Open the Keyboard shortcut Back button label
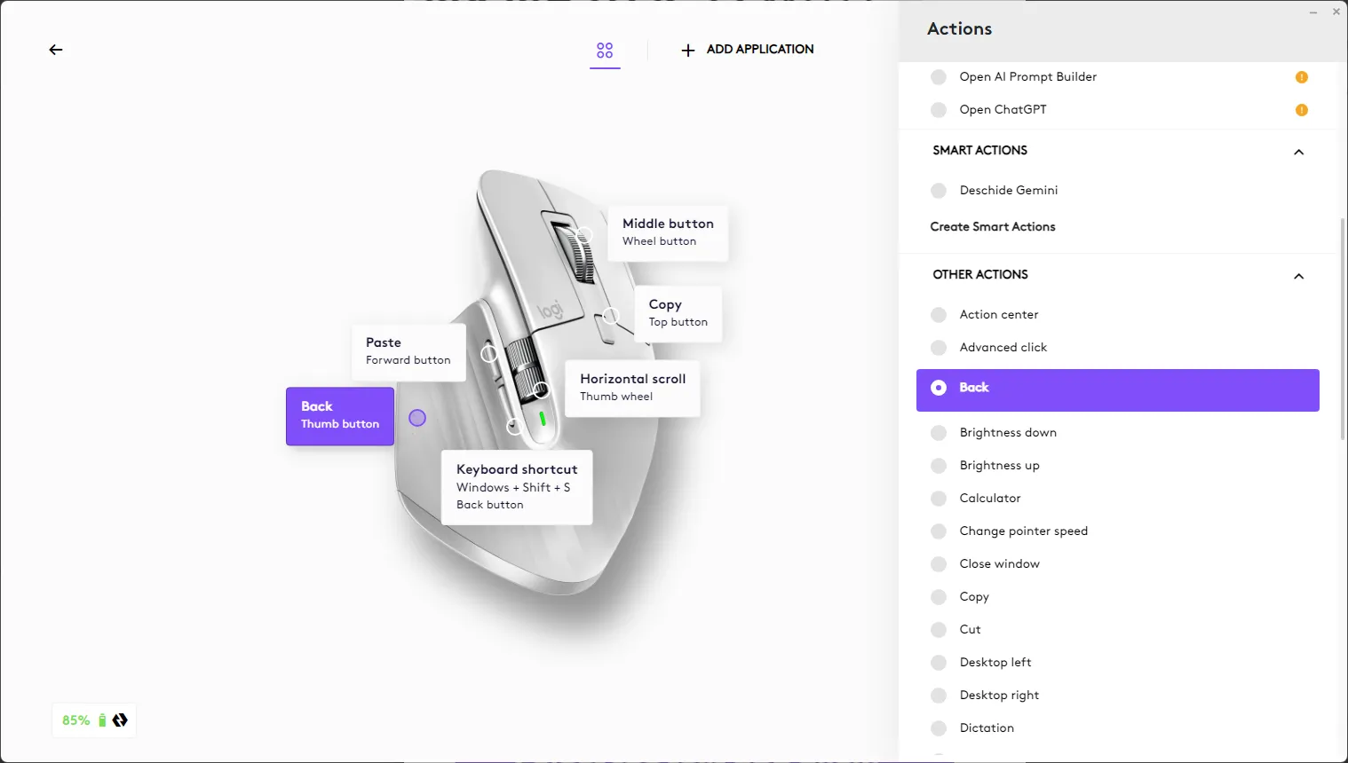1348x763 pixels. (x=517, y=487)
